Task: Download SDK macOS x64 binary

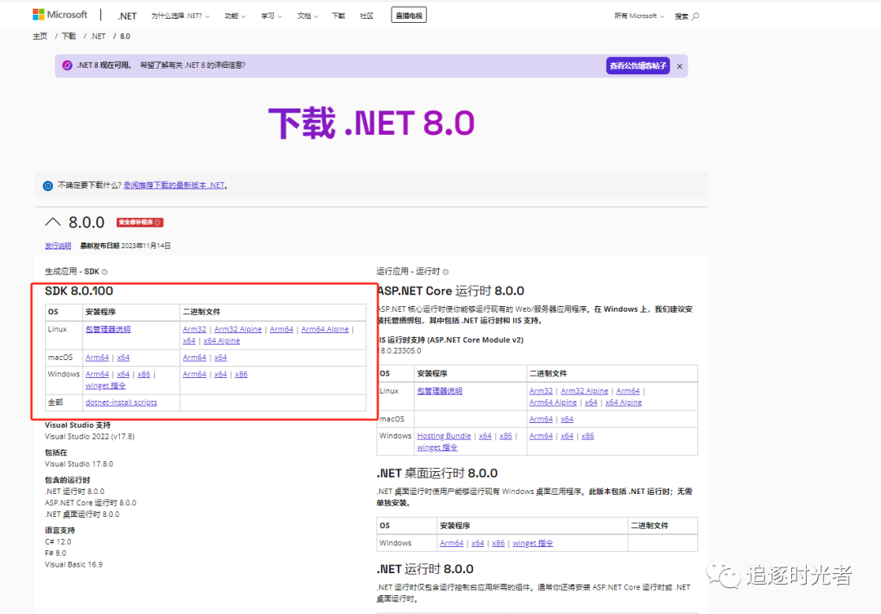Action: click(220, 357)
